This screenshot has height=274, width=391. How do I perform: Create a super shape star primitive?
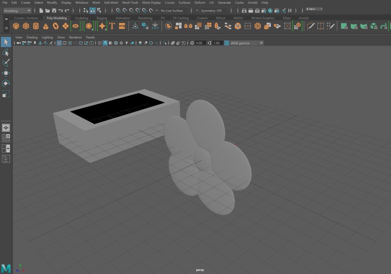click(x=102, y=26)
